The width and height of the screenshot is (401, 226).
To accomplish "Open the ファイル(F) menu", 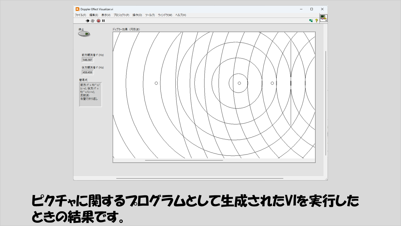I will click(80, 15).
